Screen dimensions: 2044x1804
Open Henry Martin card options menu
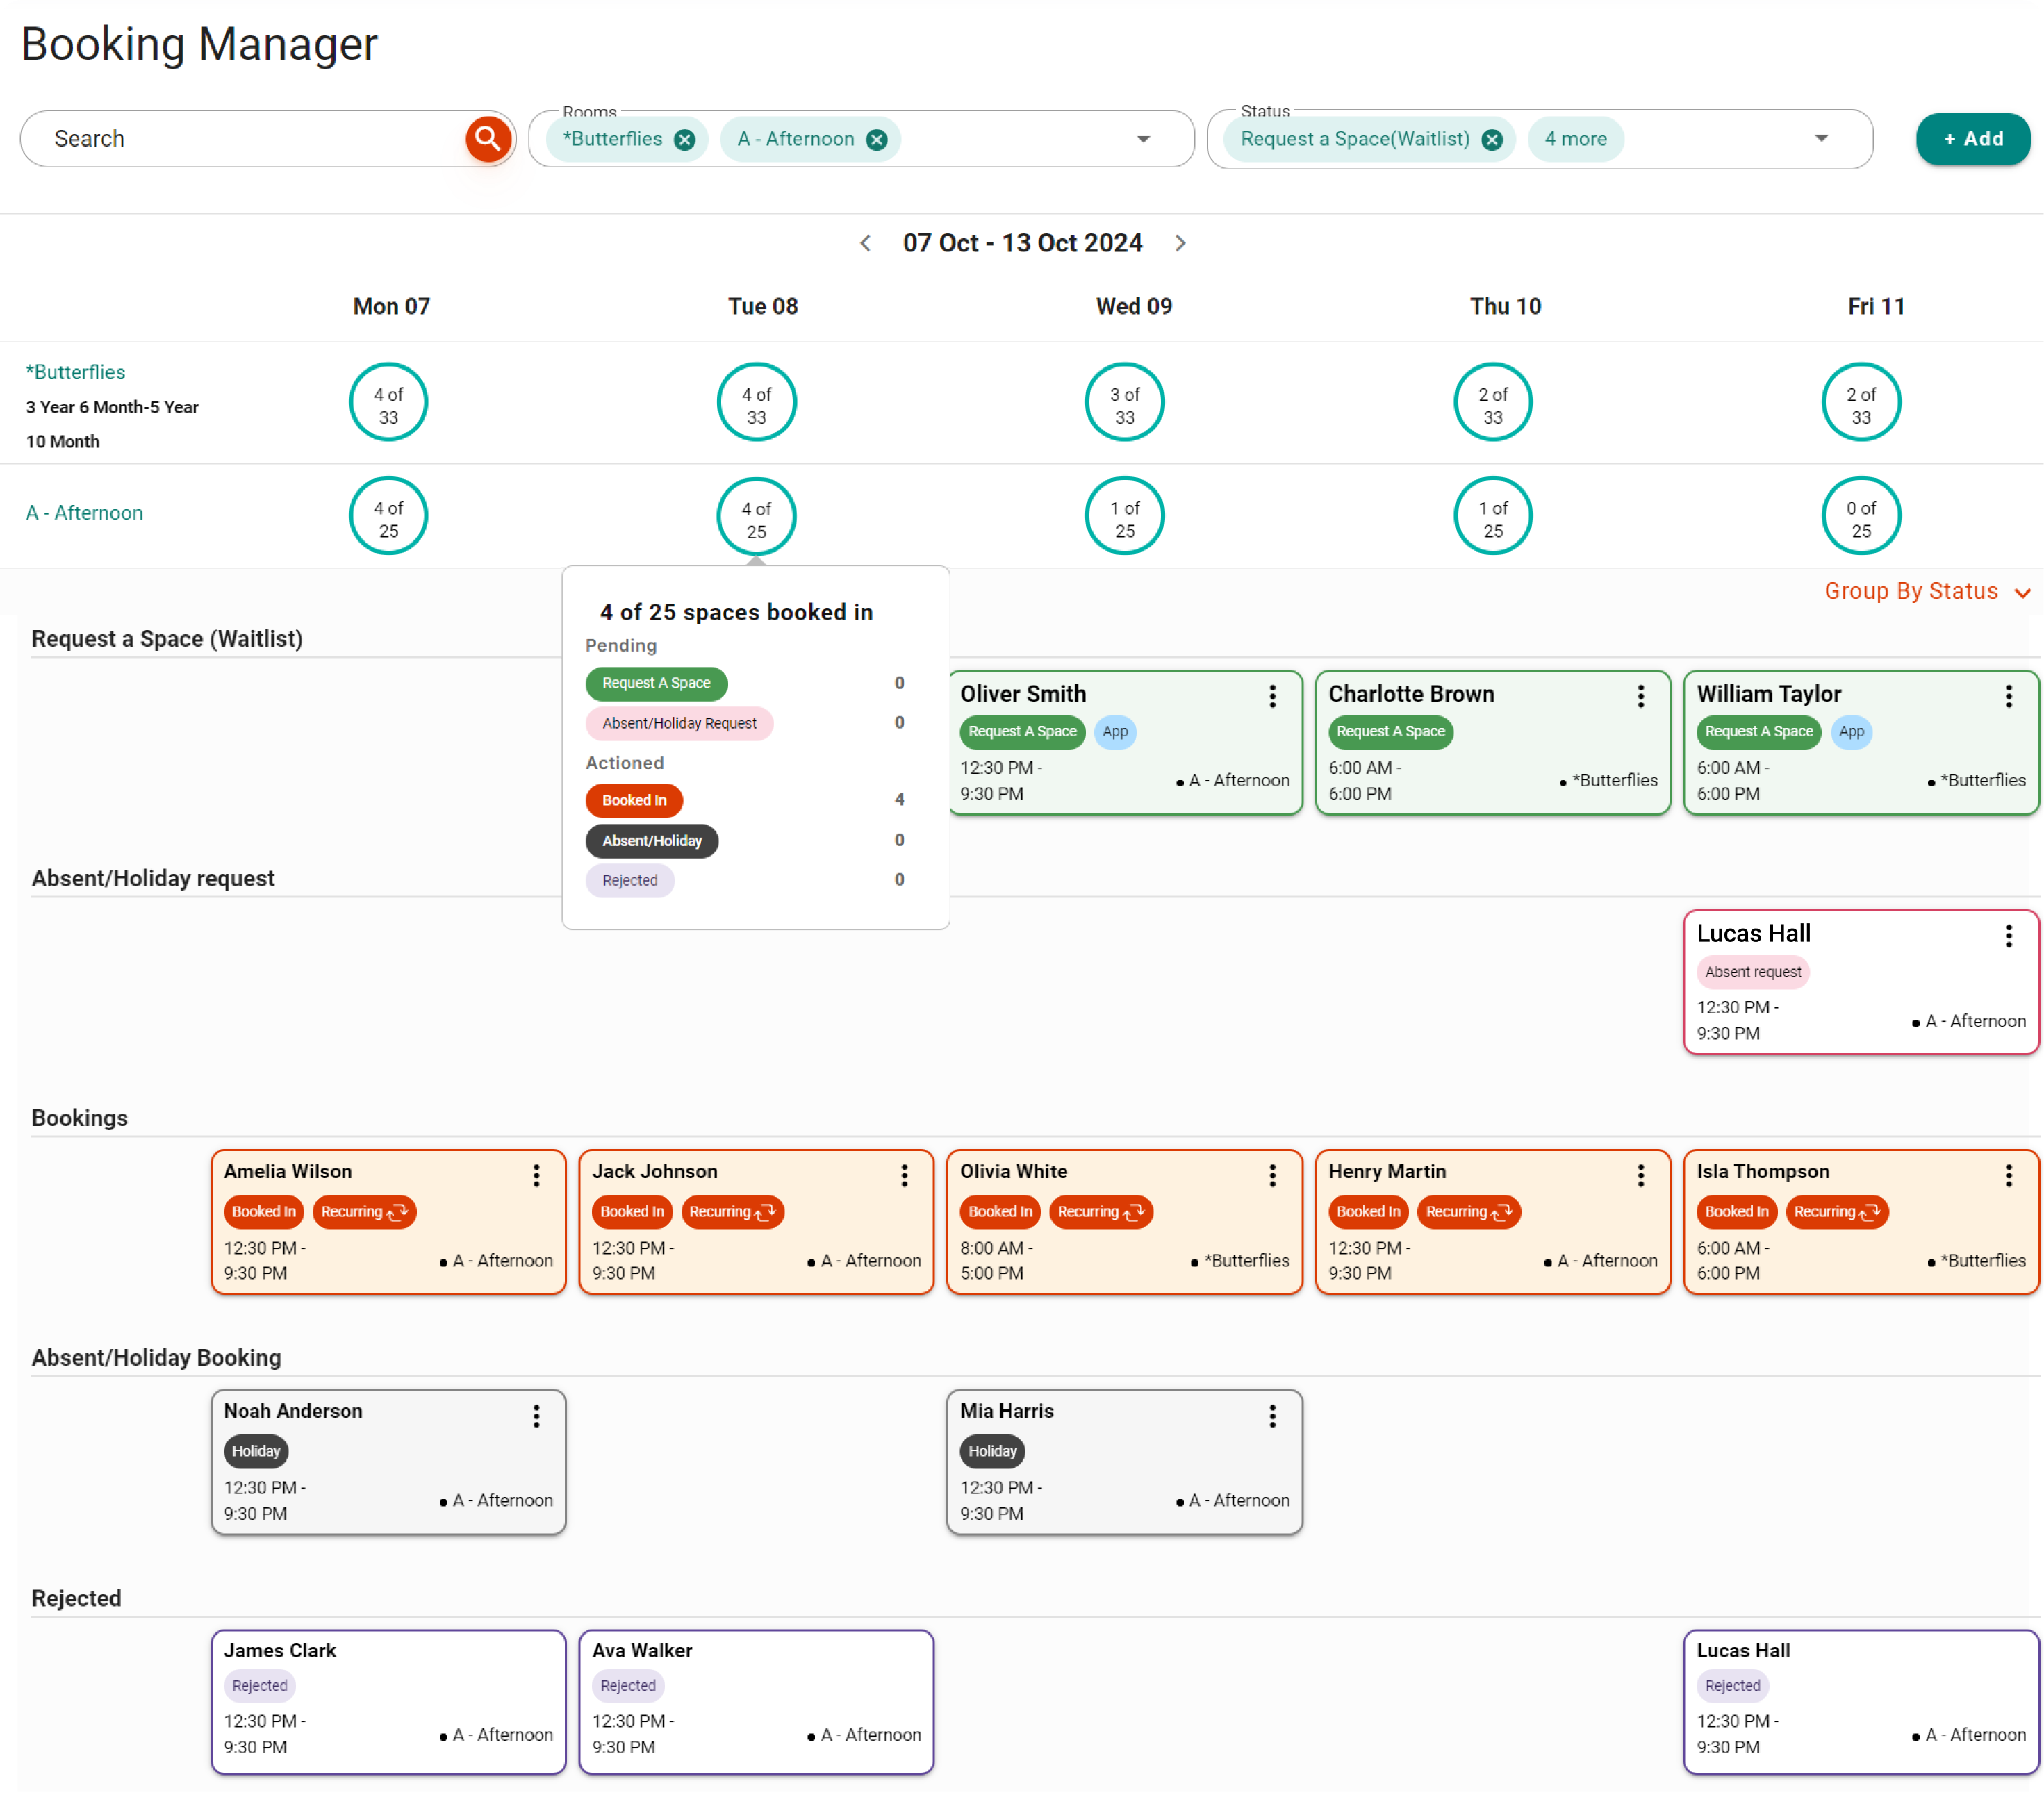(1641, 1176)
